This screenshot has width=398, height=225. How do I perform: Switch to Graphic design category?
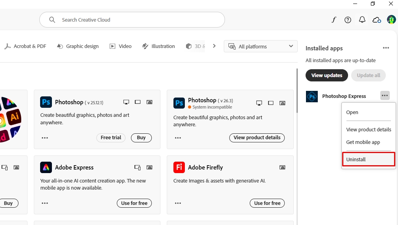coord(77,46)
